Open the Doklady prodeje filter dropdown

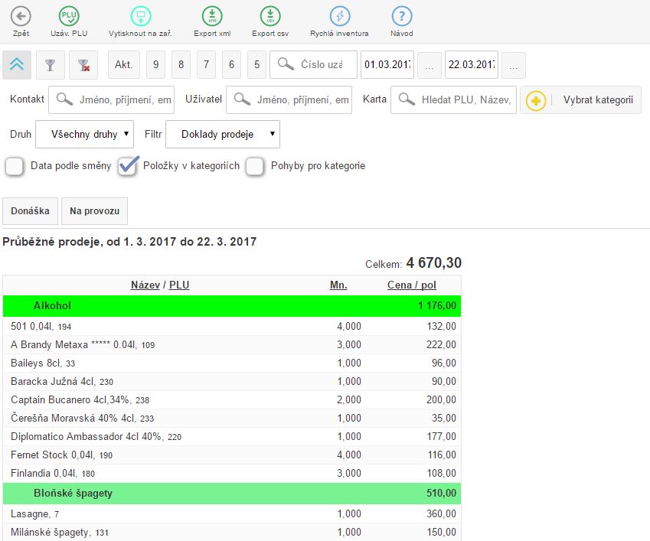point(224,134)
